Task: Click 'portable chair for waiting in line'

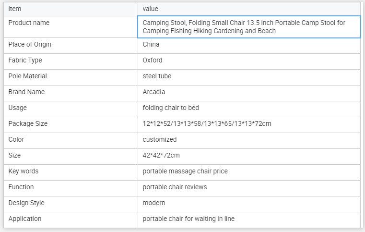Action: 188,219
